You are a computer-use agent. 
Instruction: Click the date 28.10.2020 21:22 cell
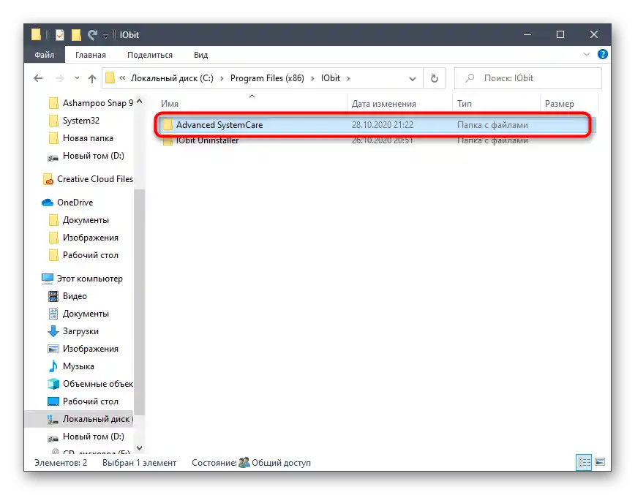(383, 124)
